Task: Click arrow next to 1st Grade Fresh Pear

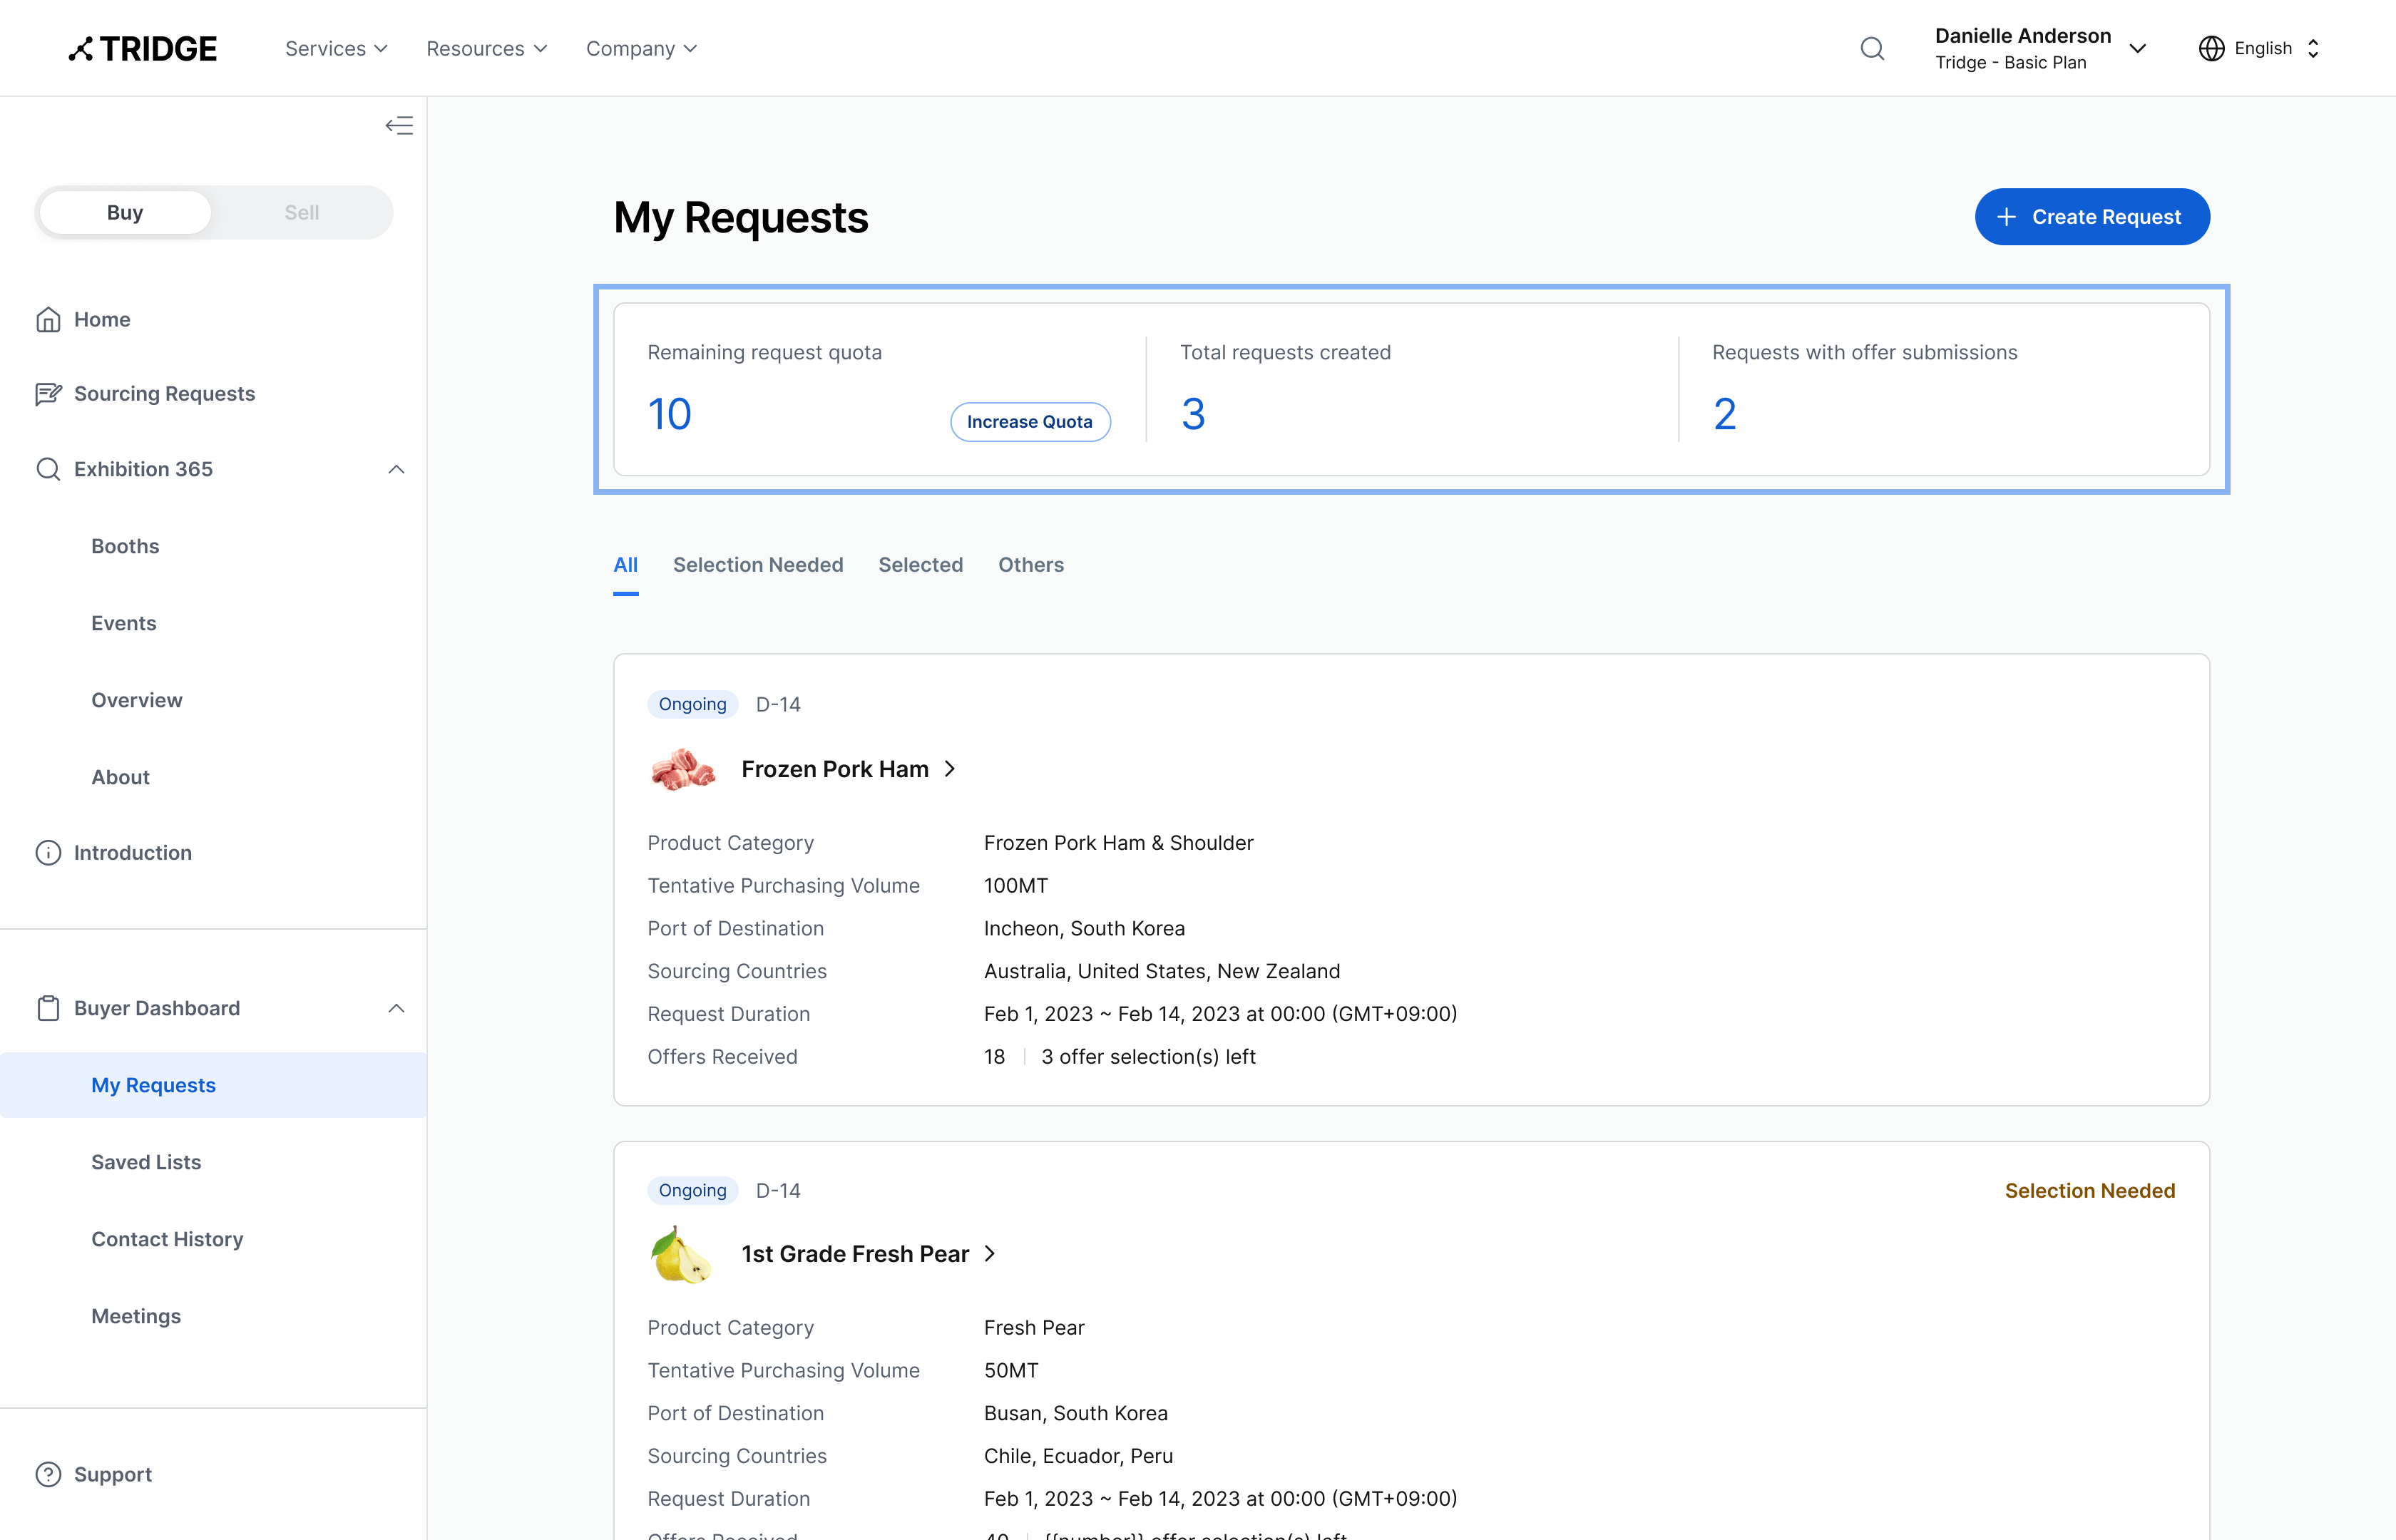Action: pyautogui.click(x=990, y=1254)
